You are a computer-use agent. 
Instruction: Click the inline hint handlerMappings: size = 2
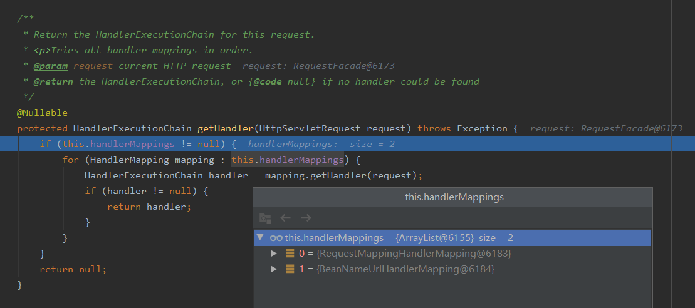321,144
